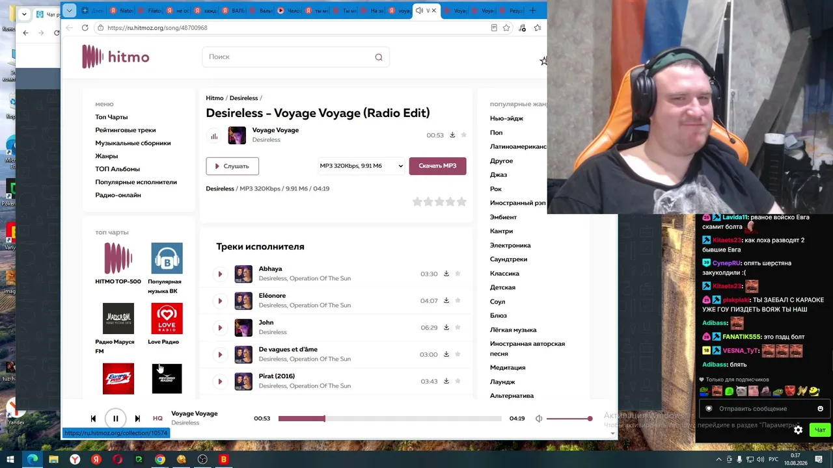Open Жанры in the side menu

[107, 156]
